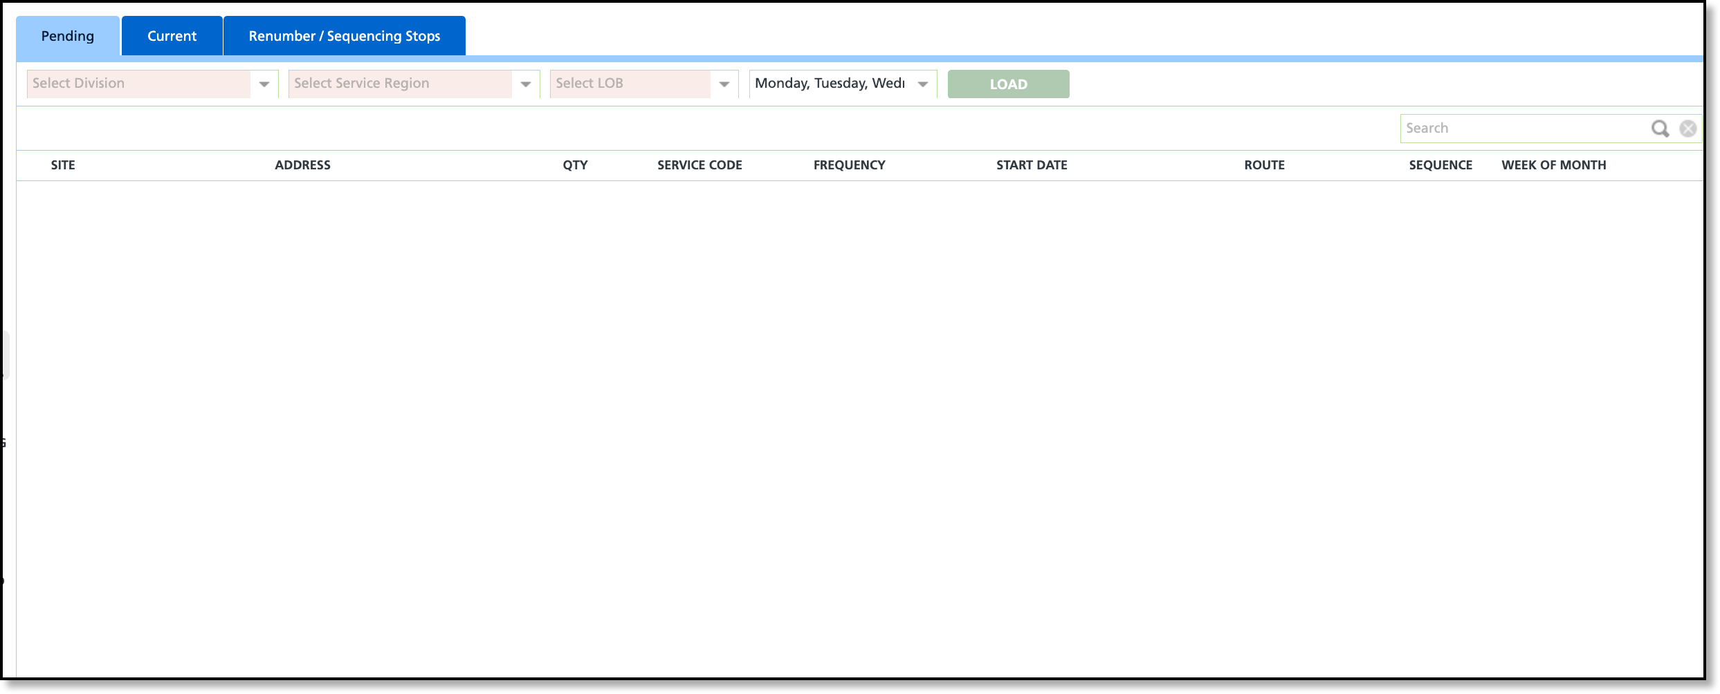The width and height of the screenshot is (1720, 694).
Task: Sort by the SEQUENCE column header
Action: tap(1440, 165)
